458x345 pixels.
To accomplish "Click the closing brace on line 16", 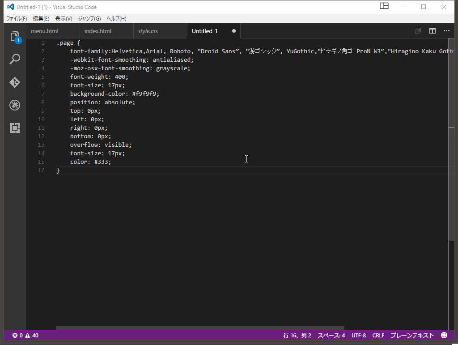I will (58, 170).
